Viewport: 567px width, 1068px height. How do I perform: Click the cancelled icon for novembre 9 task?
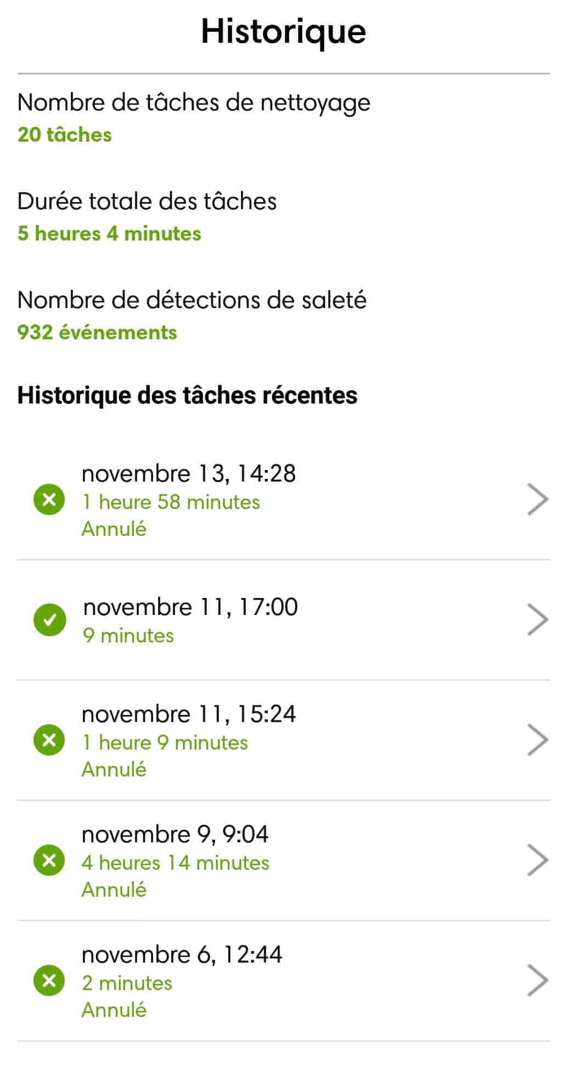[x=49, y=860]
